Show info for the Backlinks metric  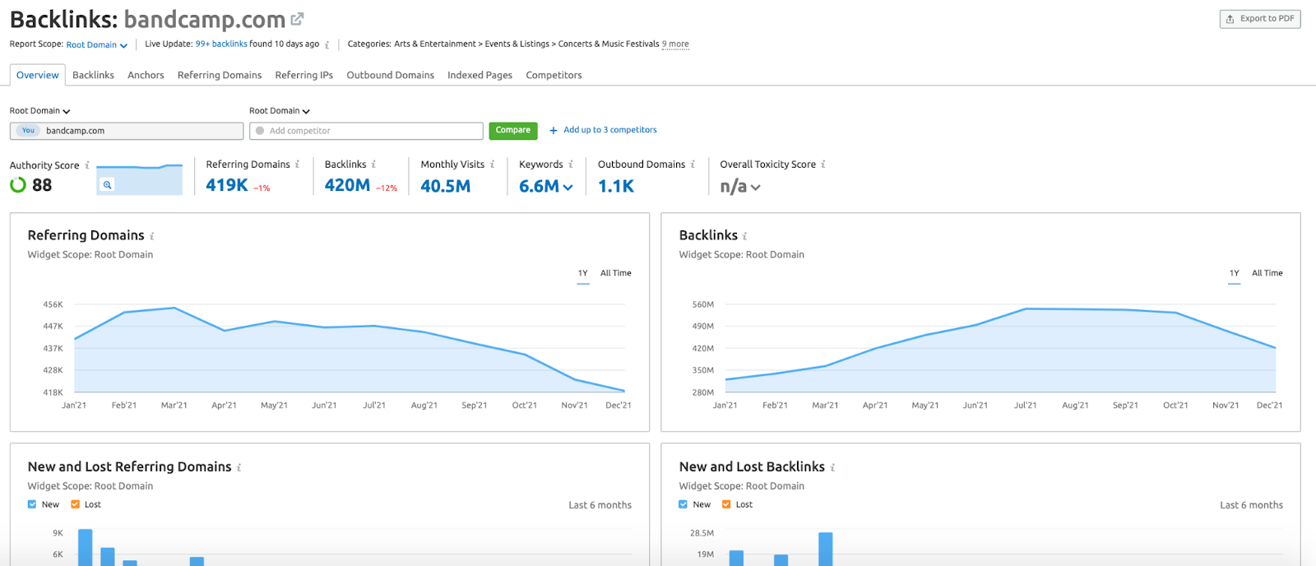pyautogui.click(x=373, y=165)
